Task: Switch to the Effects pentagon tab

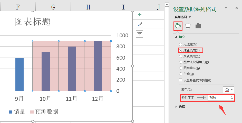Action: click(x=188, y=26)
